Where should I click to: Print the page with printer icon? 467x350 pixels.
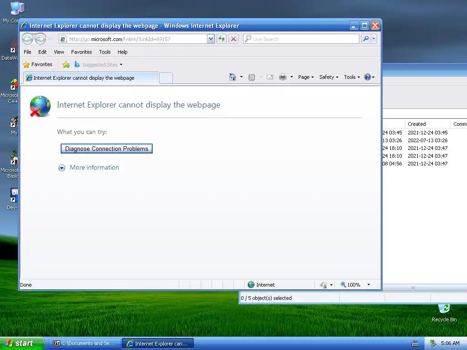point(283,77)
